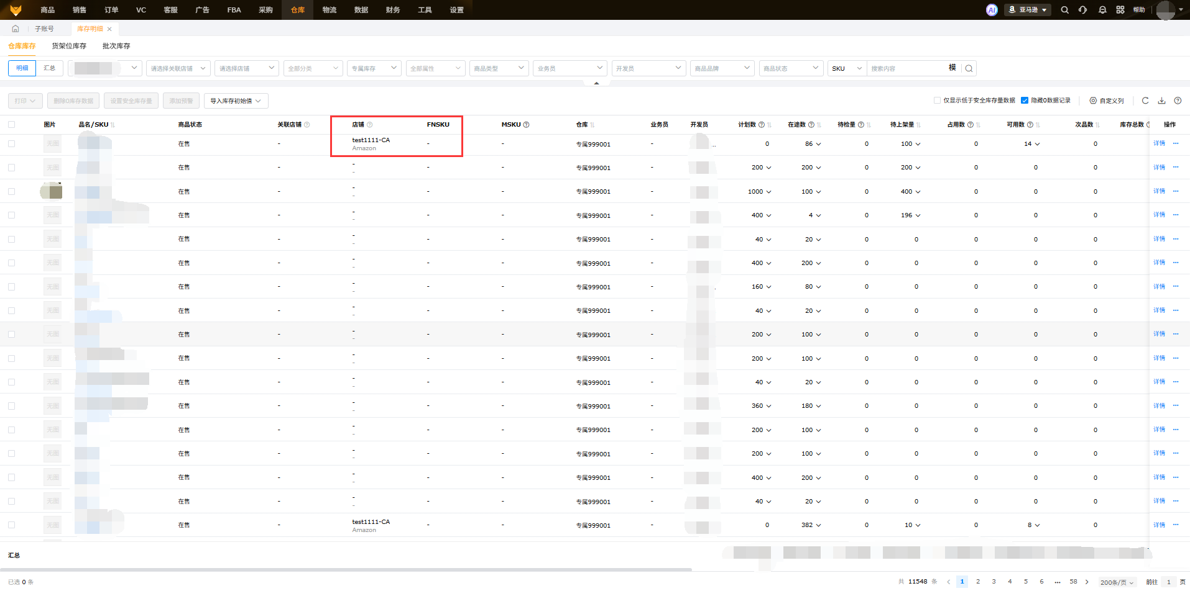Uncheck 隐藏0数据记录 checkbox
The height and width of the screenshot is (591, 1190).
point(1025,101)
